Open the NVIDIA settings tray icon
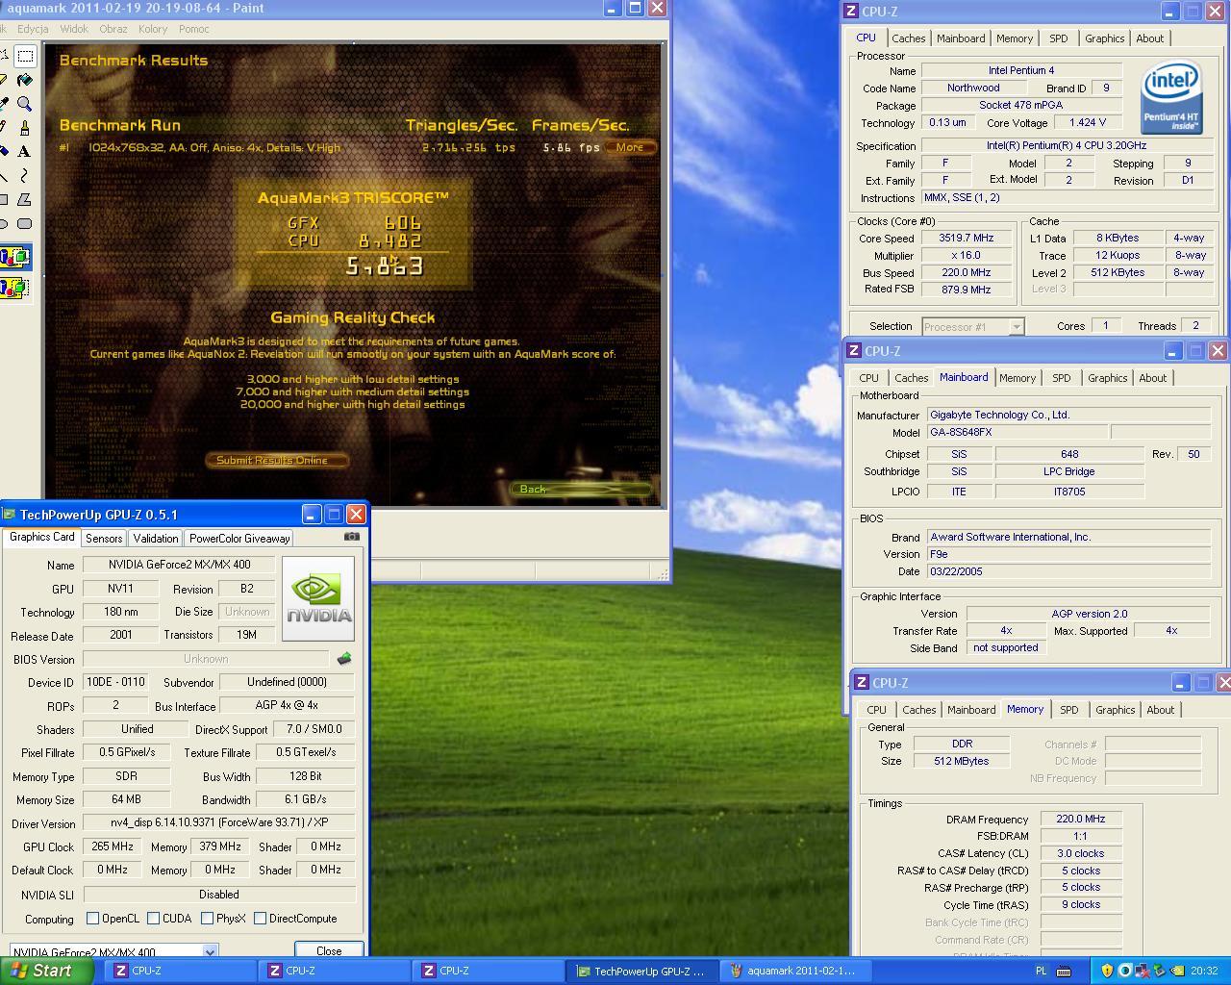The width and height of the screenshot is (1231, 985). pos(1176,971)
